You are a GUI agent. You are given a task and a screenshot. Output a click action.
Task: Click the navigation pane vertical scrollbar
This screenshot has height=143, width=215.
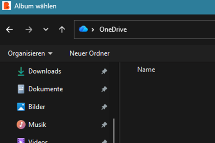(x=114, y=130)
